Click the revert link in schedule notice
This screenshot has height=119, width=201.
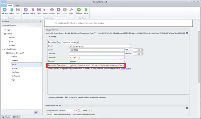coord(86,23)
